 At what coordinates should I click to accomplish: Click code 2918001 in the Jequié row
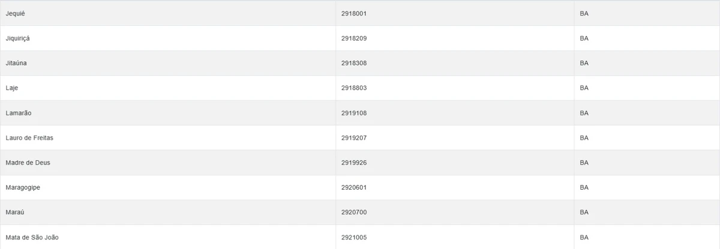click(353, 13)
